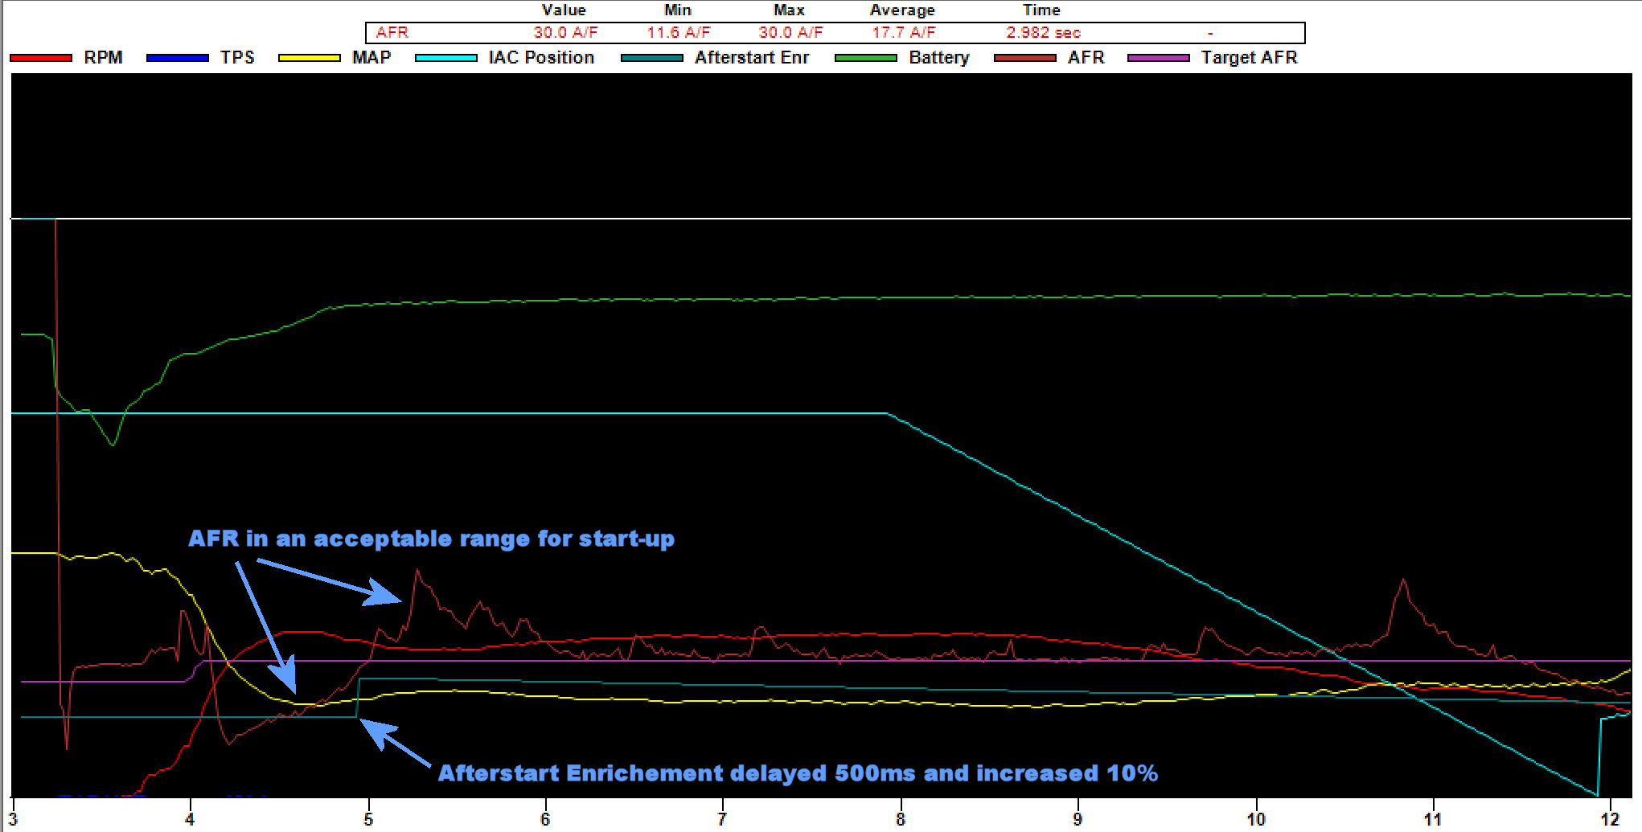Select the Target AFR legend label

[x=1250, y=58]
